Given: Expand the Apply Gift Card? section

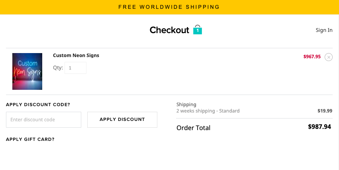Looking at the screenshot, I should pos(30,139).
